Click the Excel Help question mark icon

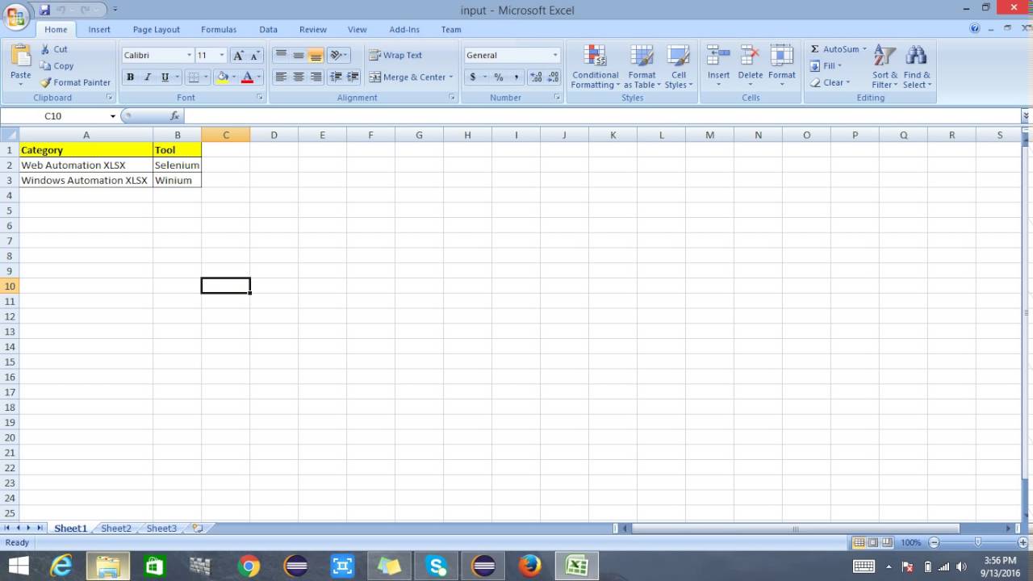[975, 28]
